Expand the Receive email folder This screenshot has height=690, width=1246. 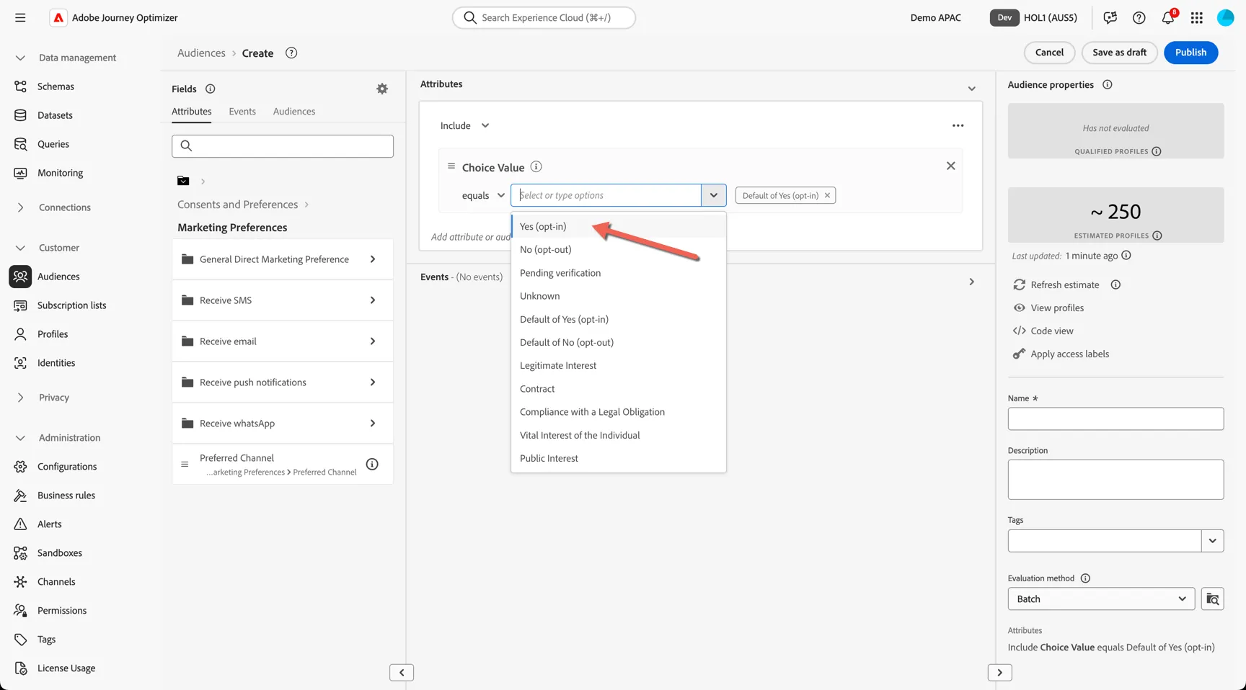tap(283, 341)
